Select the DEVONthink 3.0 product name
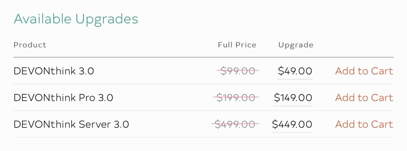 coord(54,71)
